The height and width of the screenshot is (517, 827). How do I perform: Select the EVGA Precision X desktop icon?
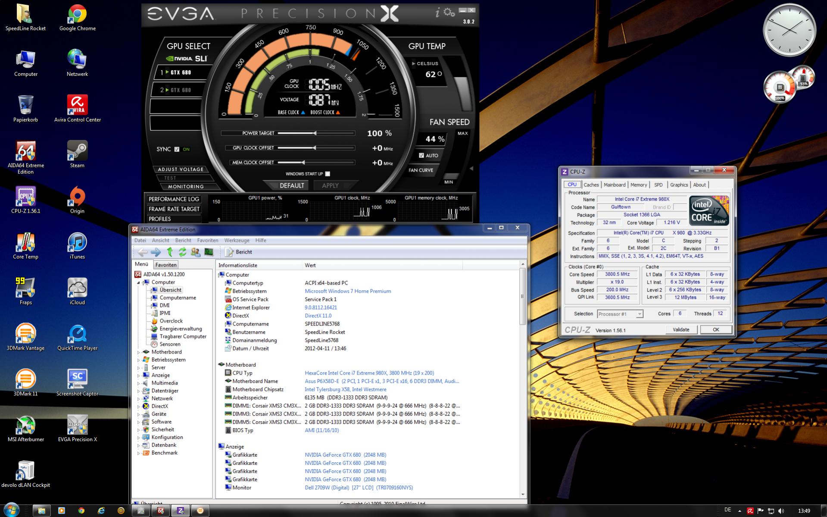point(78,429)
